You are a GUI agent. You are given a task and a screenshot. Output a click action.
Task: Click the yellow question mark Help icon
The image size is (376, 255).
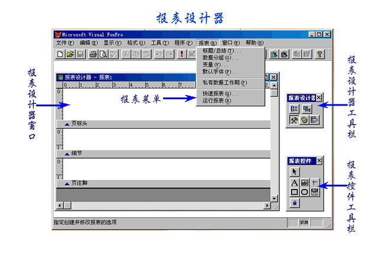click(320, 54)
